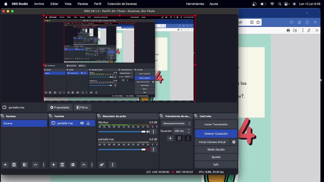The height and width of the screenshot is (182, 324).
Task: Open the Desvanecimiento transition dropdown
Action: 176,123
